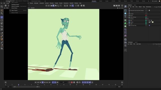Open the Extensions menu
Viewport: 161px width, 90px height.
[66, 3]
